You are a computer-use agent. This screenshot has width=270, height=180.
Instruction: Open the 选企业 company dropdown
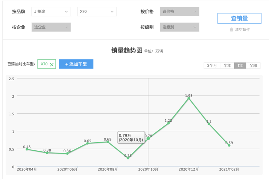[x=51, y=27]
